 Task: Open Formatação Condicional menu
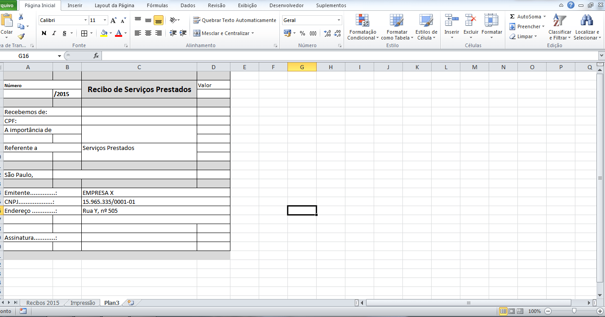[x=362, y=27]
